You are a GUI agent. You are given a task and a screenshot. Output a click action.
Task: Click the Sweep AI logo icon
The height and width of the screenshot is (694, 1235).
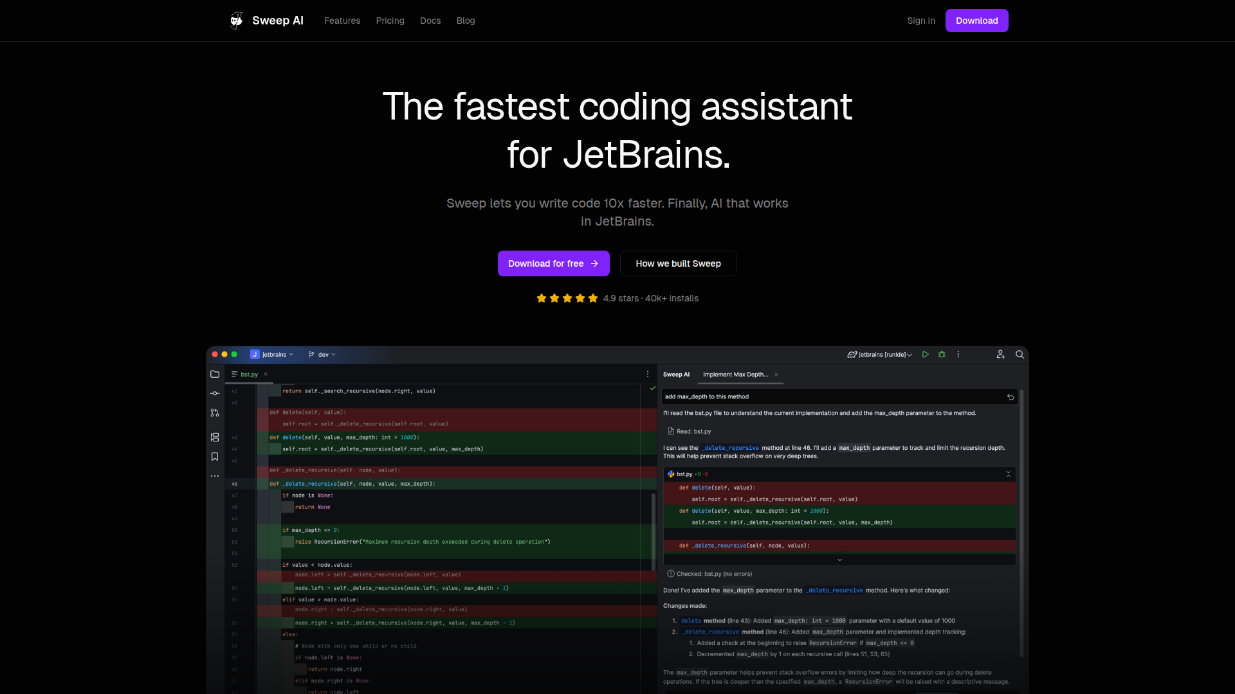tap(236, 21)
